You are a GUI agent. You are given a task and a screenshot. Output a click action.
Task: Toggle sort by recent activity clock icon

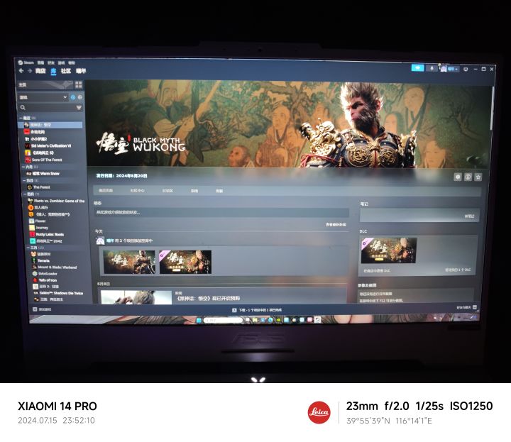[79, 97]
